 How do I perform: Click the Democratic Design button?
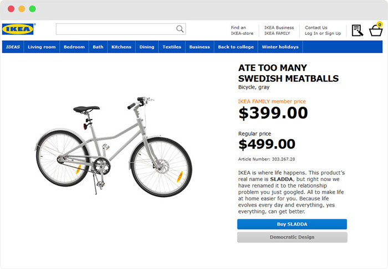tap(292, 237)
